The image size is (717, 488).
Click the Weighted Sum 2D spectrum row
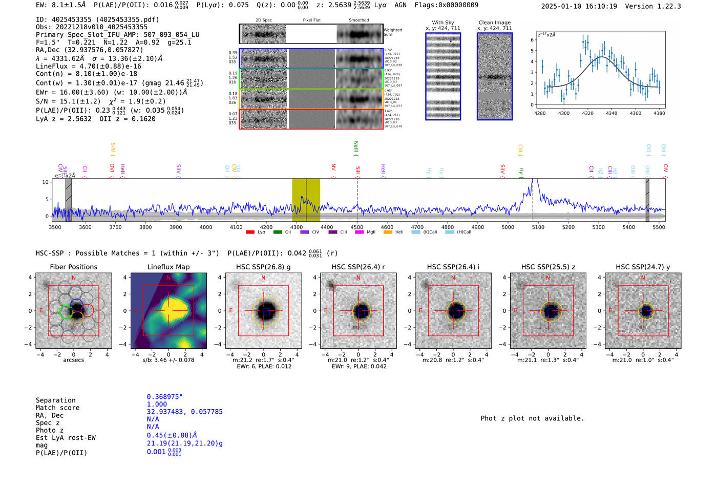click(311, 34)
